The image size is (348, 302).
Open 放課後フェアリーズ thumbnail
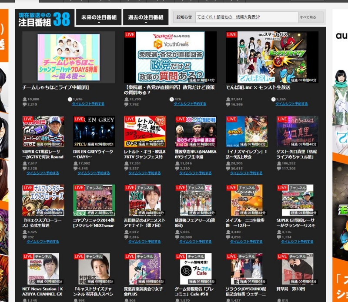[x=196, y=200]
